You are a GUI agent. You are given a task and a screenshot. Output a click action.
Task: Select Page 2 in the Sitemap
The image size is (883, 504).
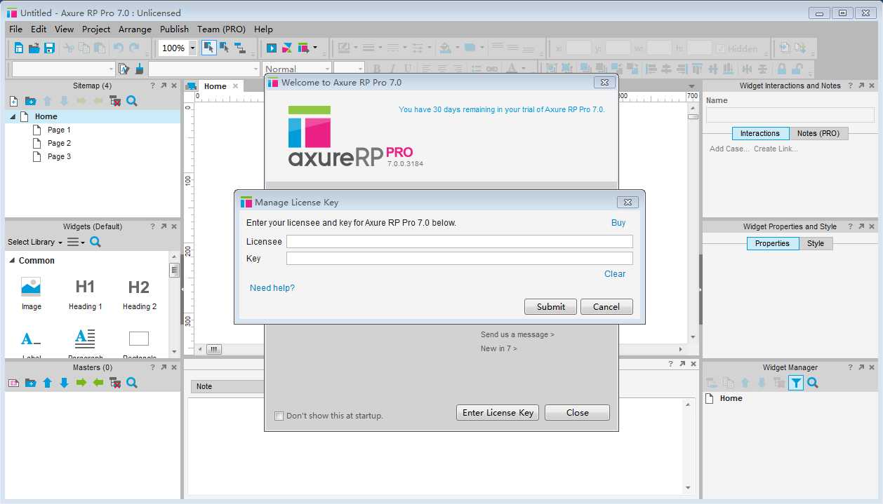59,143
